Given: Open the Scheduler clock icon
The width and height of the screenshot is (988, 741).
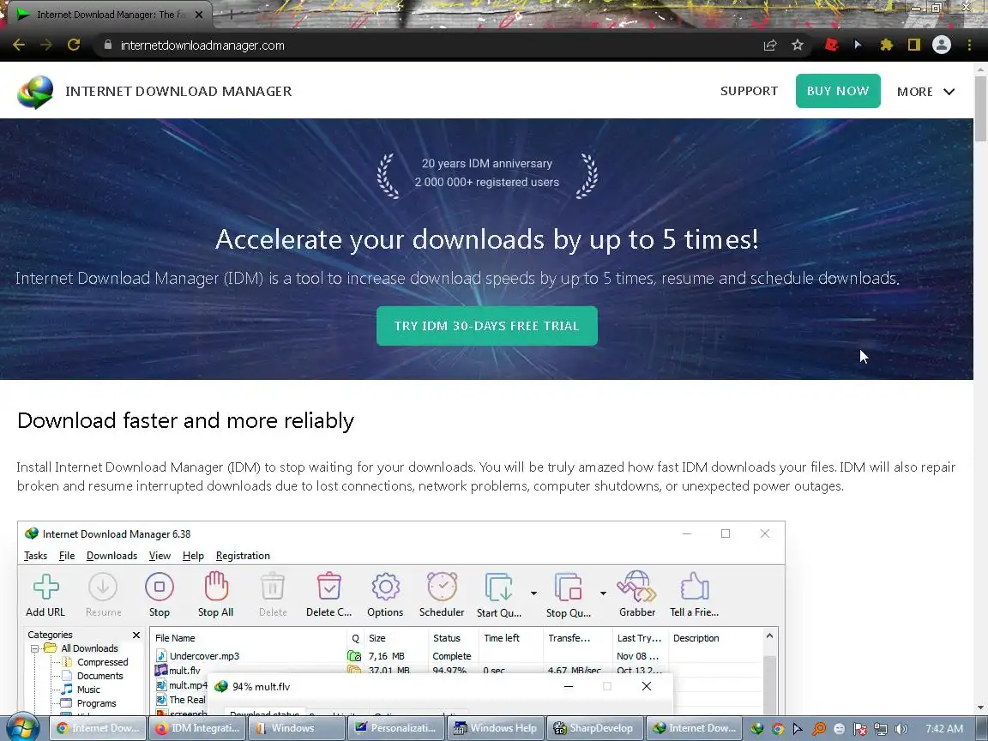Looking at the screenshot, I should point(443,586).
